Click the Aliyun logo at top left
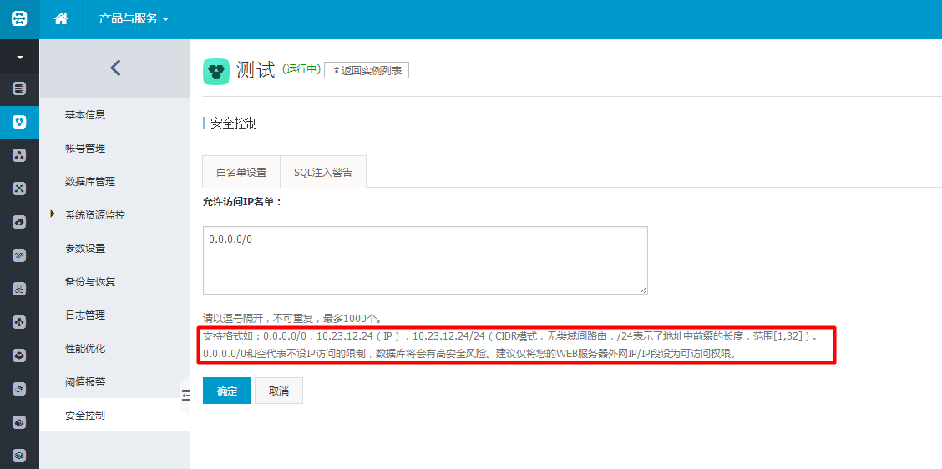This screenshot has height=469, width=942. (19, 18)
